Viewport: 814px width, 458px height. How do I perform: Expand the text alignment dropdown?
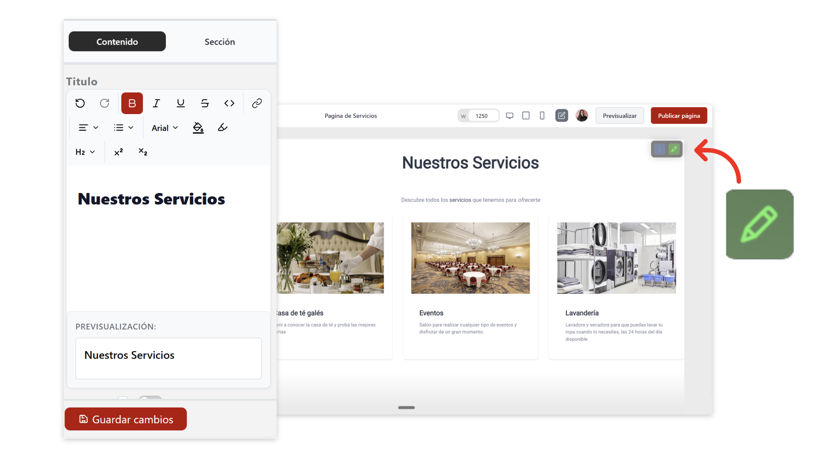88,128
